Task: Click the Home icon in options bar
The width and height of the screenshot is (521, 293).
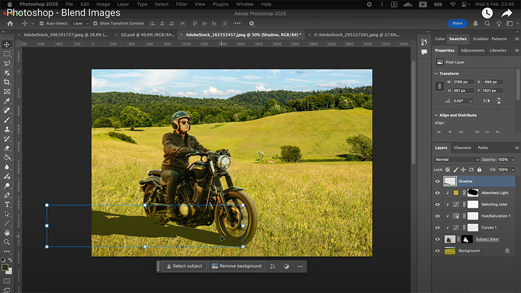Action: [x=10, y=23]
